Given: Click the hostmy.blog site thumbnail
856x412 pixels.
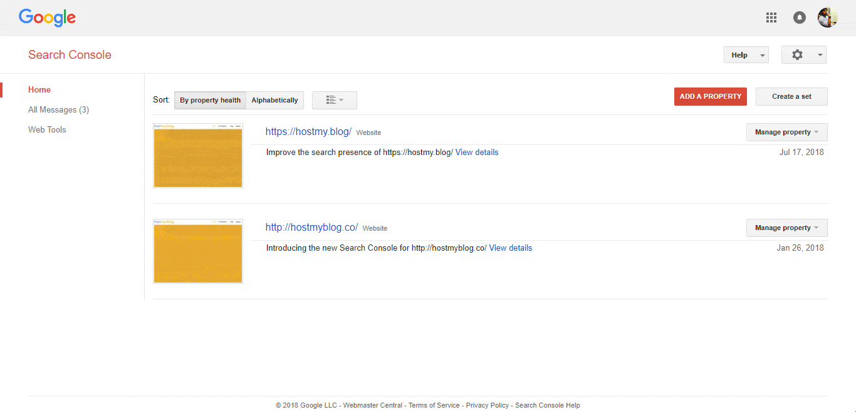Looking at the screenshot, I should pos(198,156).
